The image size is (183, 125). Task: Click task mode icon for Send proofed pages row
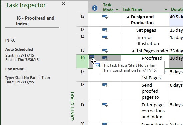click(x=105, y=85)
